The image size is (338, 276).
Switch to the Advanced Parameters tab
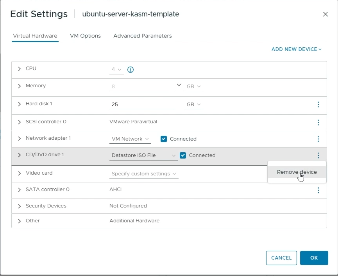(142, 35)
